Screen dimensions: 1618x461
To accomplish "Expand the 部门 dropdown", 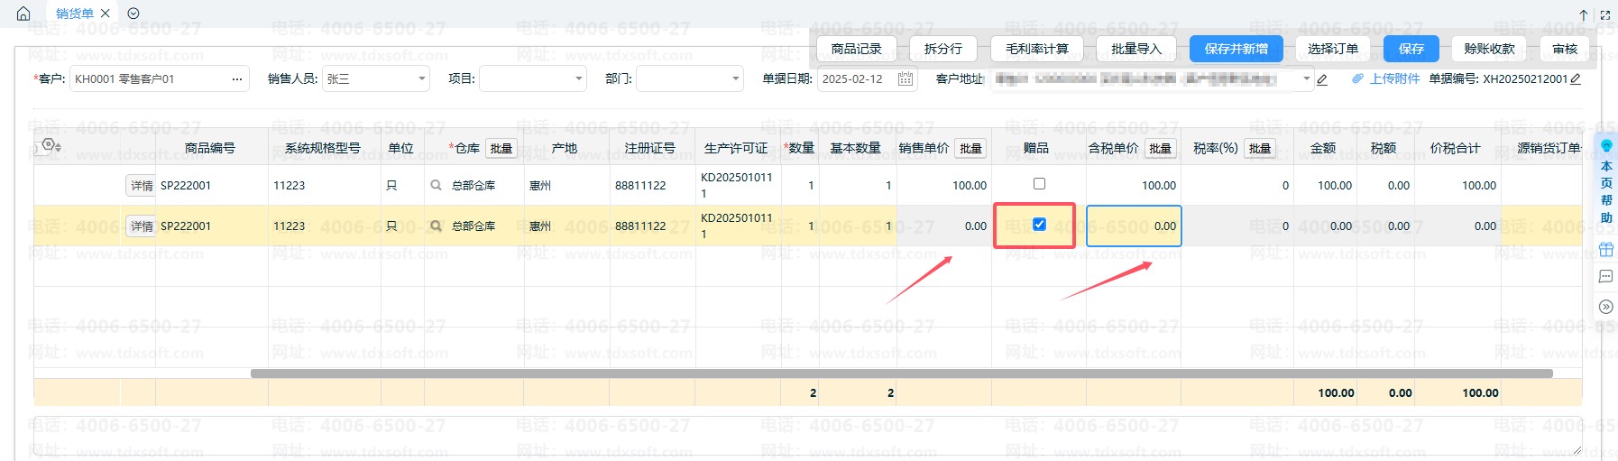I will (690, 79).
